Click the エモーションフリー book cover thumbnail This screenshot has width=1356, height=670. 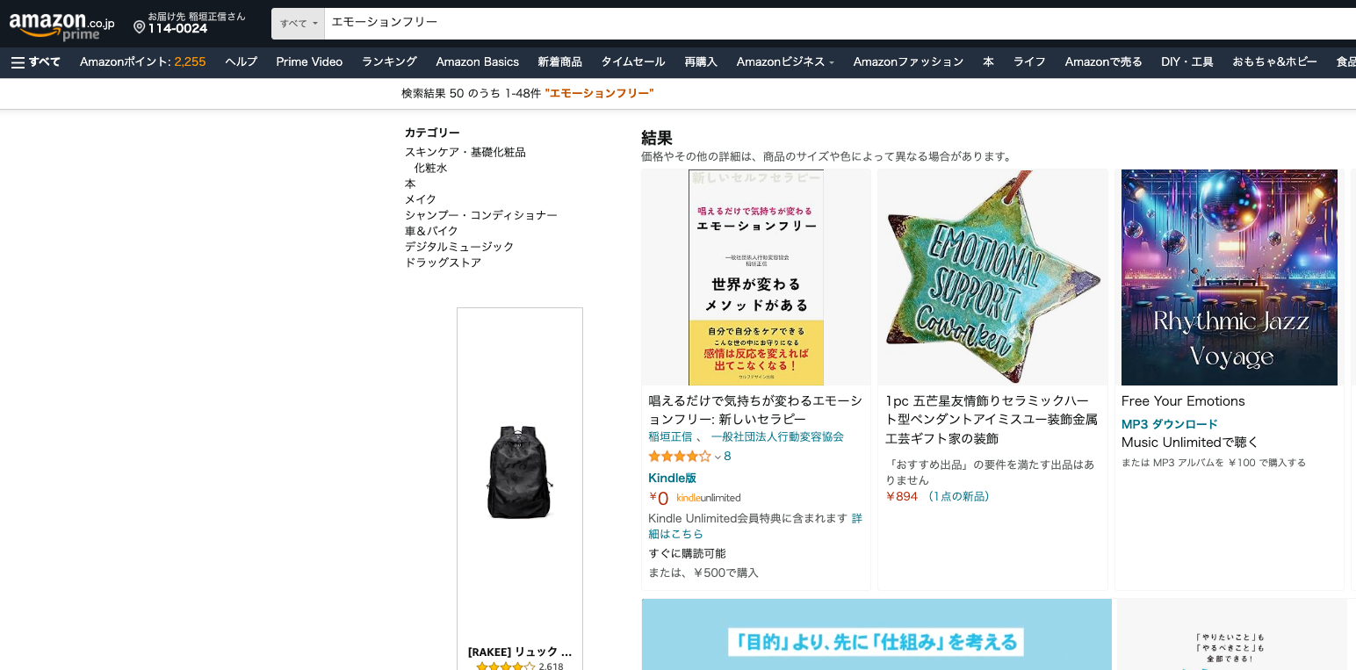click(756, 277)
